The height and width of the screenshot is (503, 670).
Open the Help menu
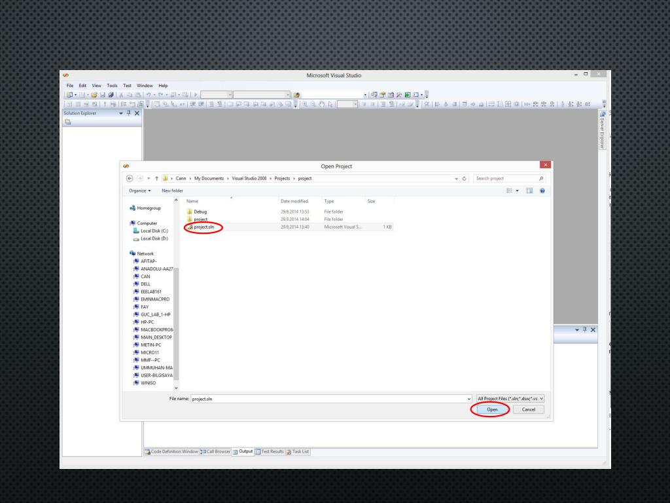click(x=163, y=86)
